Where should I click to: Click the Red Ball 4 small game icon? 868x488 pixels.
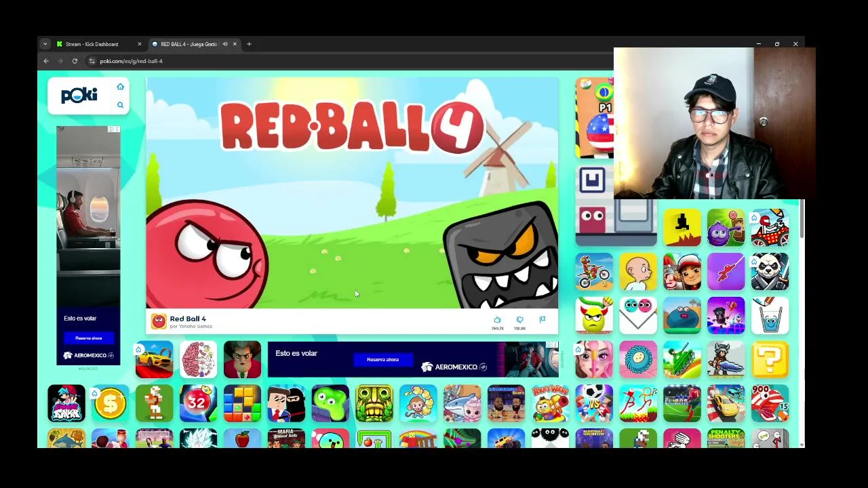[x=159, y=321]
